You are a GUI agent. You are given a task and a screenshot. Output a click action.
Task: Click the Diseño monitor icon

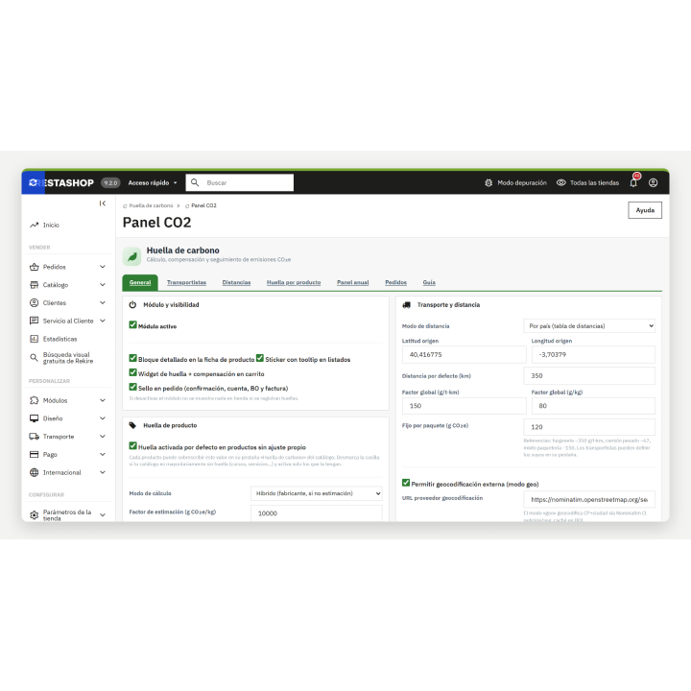click(34, 418)
